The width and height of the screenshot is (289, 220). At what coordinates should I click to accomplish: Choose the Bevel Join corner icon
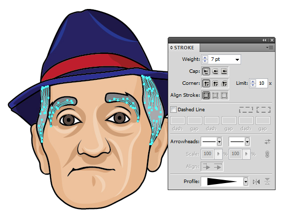[224, 83]
